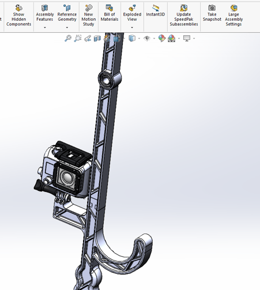Create an Exploded View
This screenshot has width=260, height=290.
pyautogui.click(x=132, y=13)
